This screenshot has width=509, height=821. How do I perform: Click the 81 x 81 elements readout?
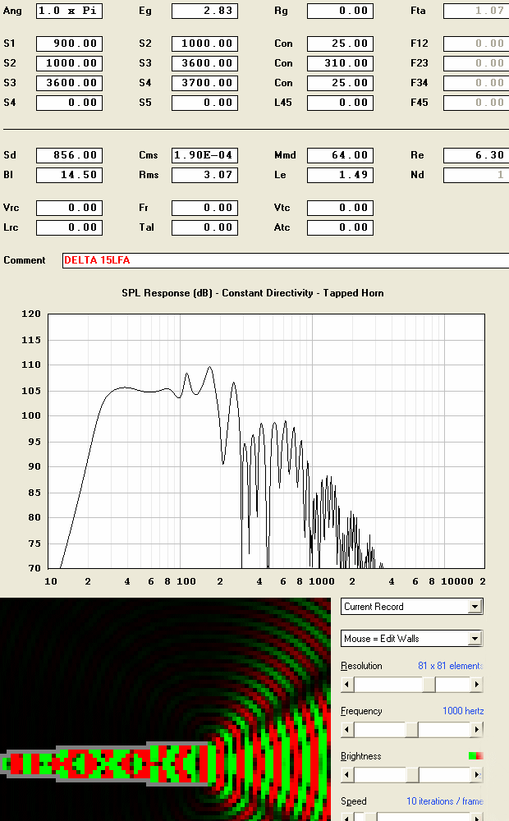(451, 666)
